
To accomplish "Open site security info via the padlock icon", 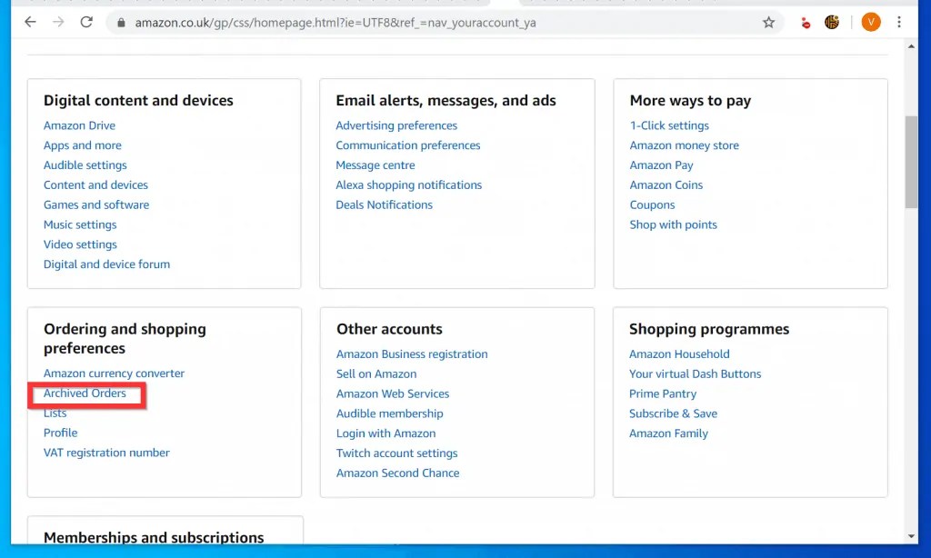I will tap(122, 21).
